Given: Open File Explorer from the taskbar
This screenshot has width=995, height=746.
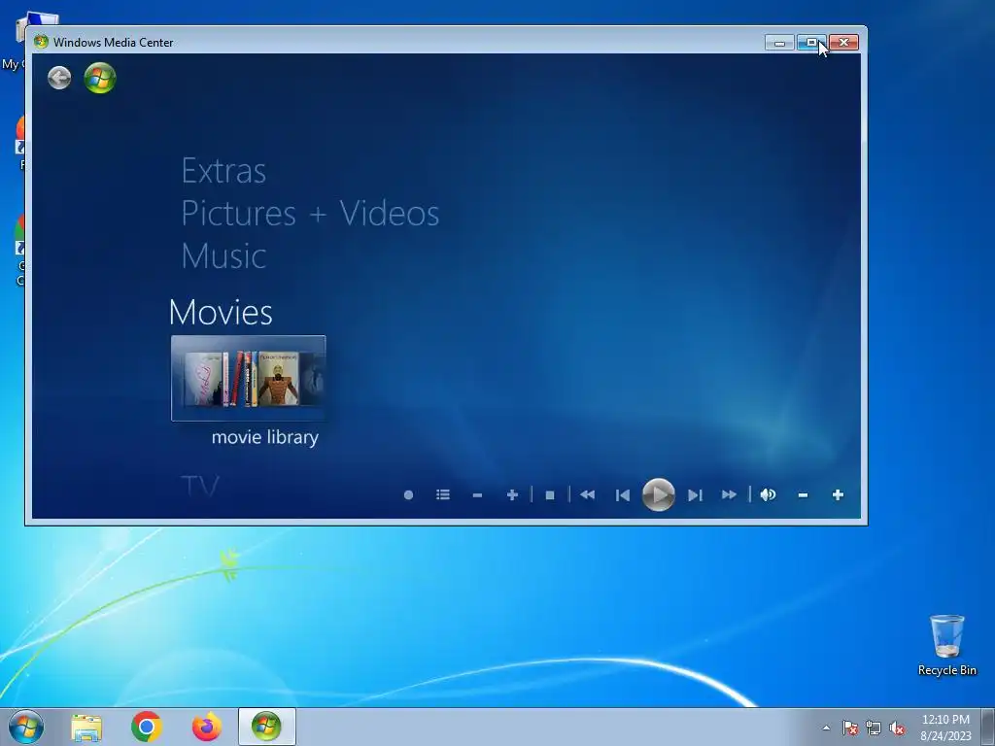Looking at the screenshot, I should pyautogui.click(x=86, y=727).
